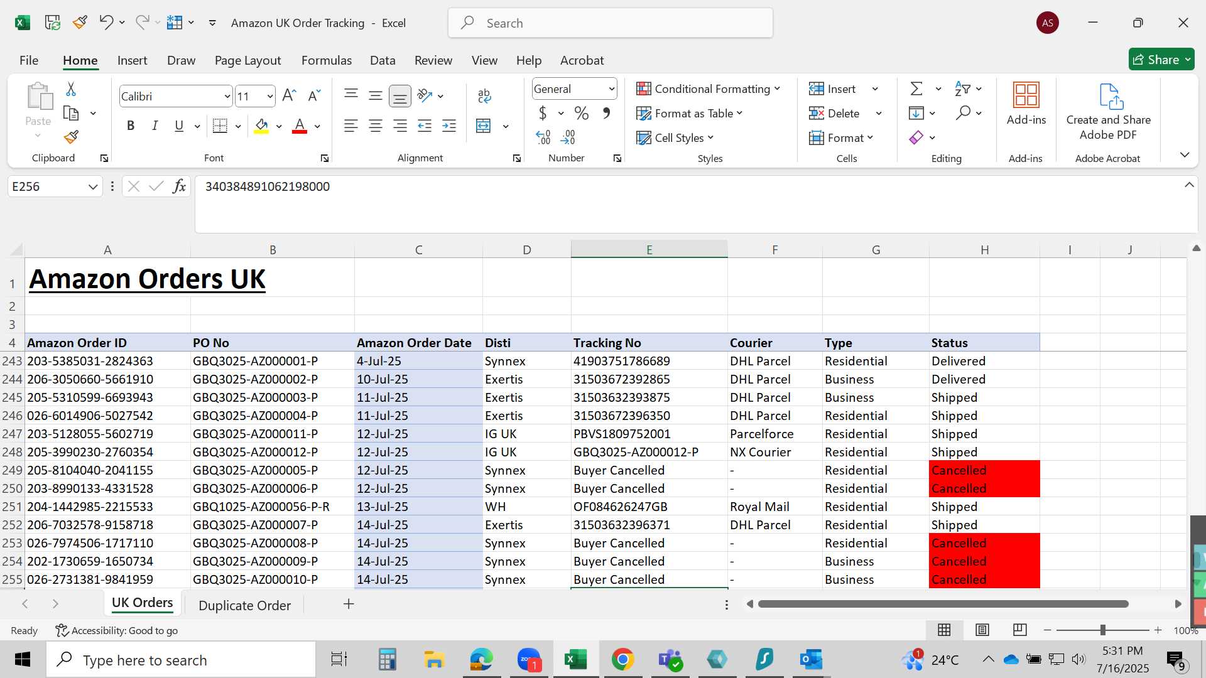Image resolution: width=1206 pixels, height=678 pixels.
Task: Click the Orientation text angle icon
Action: (x=425, y=95)
